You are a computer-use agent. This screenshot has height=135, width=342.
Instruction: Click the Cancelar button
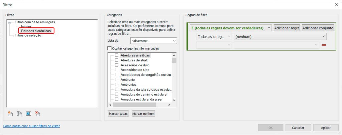[298, 128]
